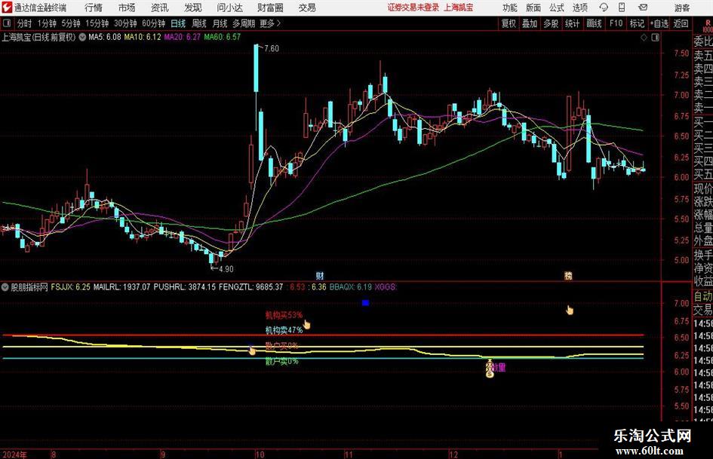Screen dimensions: 713x459
Task: Click the MA5: 6.08 indicator value
Action: tap(105, 37)
